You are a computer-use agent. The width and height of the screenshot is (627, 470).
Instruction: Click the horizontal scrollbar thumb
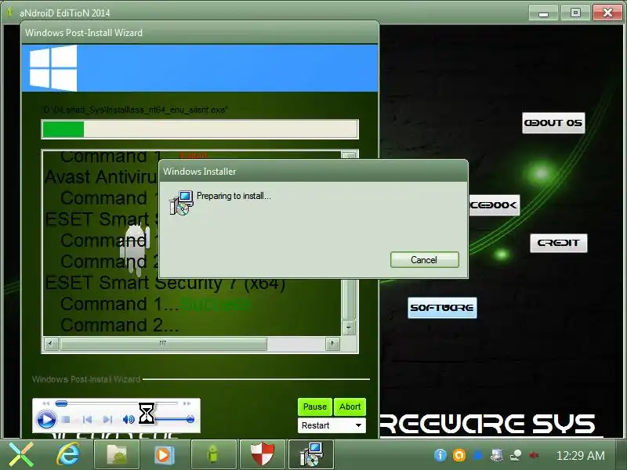tap(163, 344)
